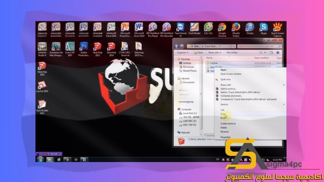324x182 pixels.
Task: Click the taskbar clock showing 11:21 PM
Action: coord(277,160)
